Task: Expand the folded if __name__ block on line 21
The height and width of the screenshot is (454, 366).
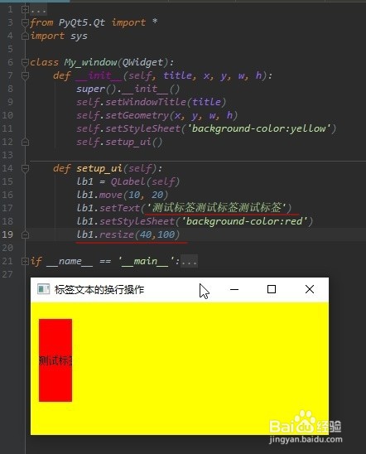Action: pyautogui.click(x=25, y=261)
